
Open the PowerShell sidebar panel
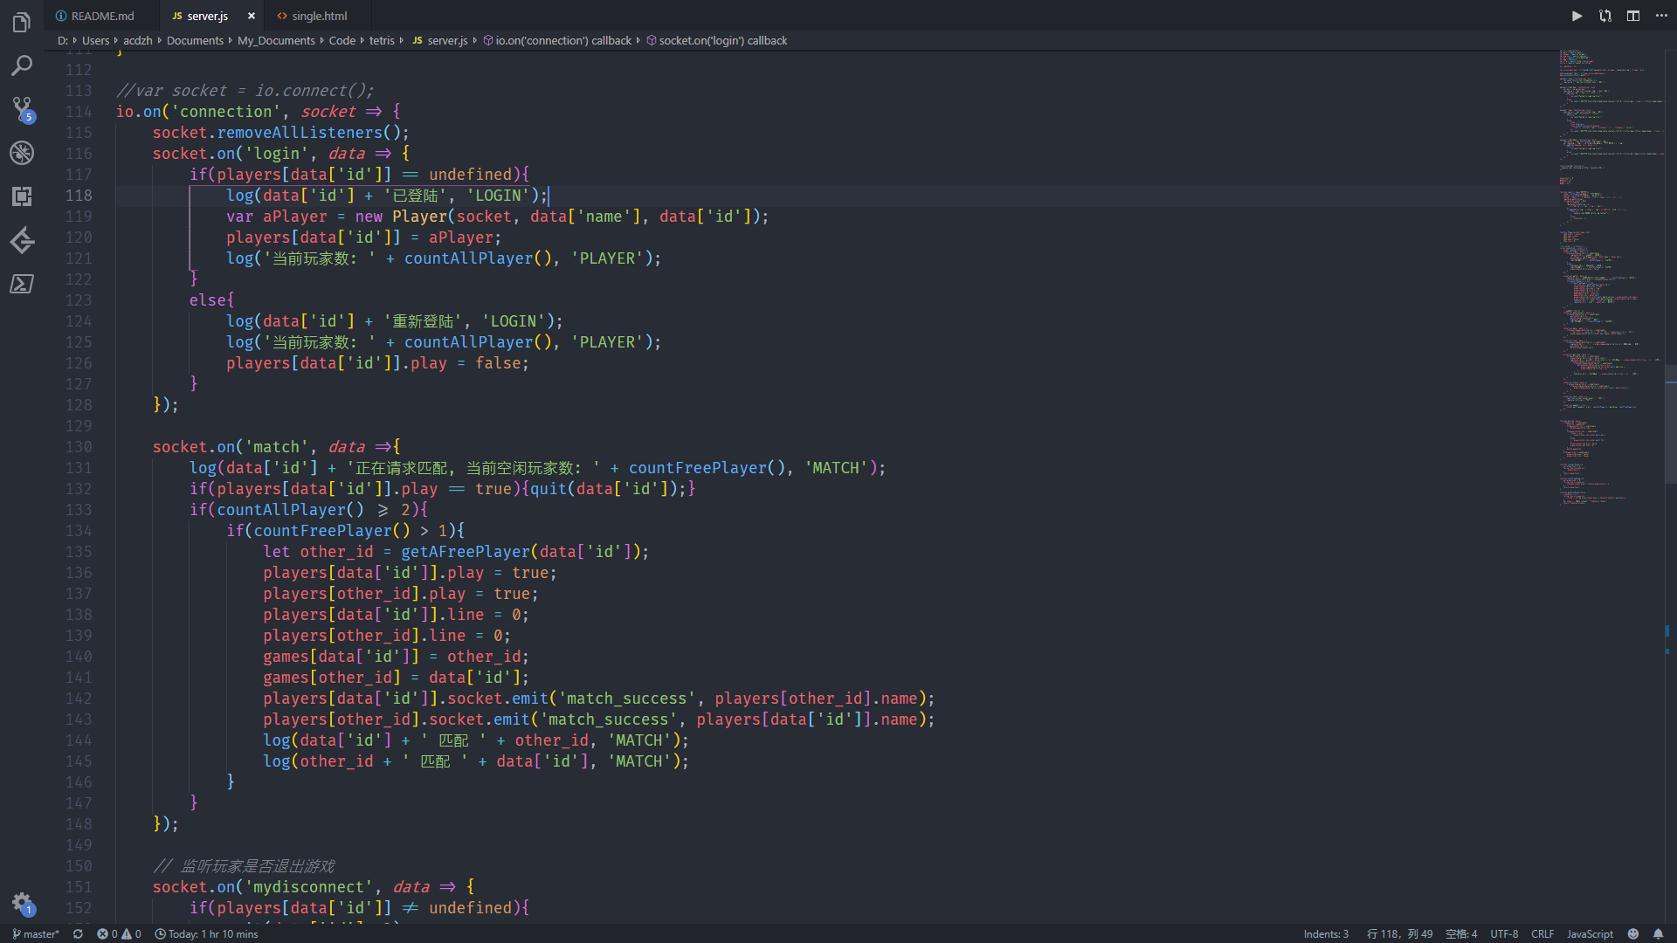(x=22, y=284)
